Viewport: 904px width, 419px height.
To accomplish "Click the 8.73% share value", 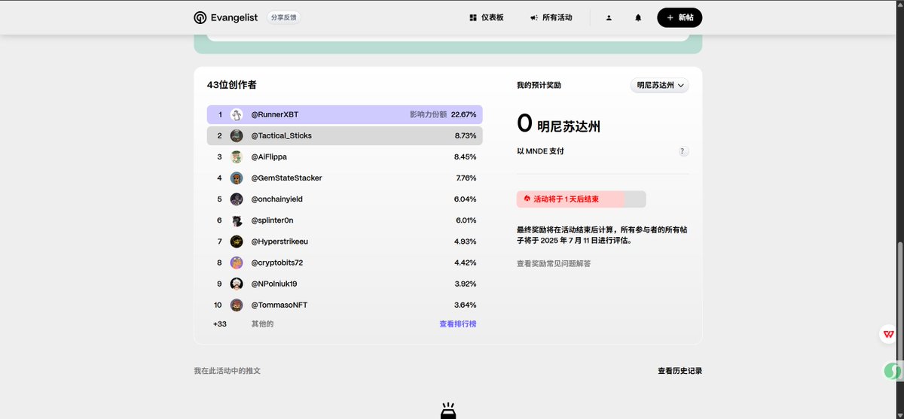I will point(466,135).
